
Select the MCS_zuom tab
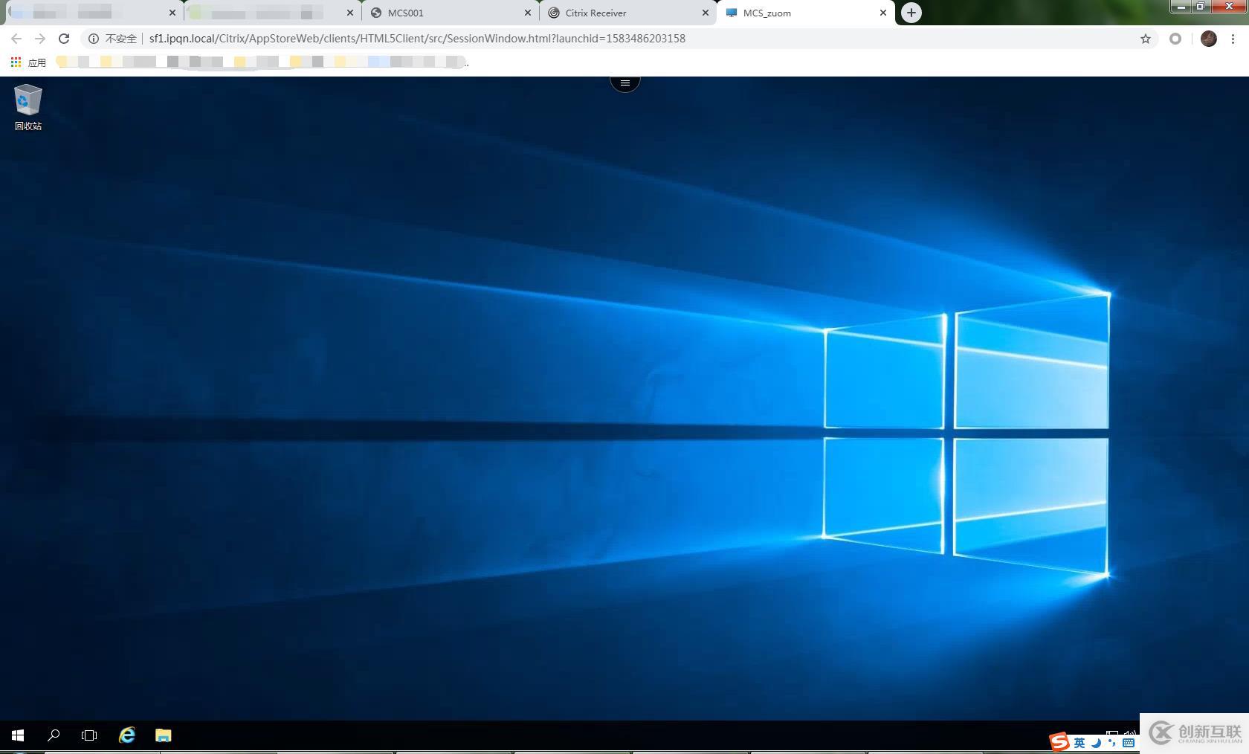click(806, 13)
